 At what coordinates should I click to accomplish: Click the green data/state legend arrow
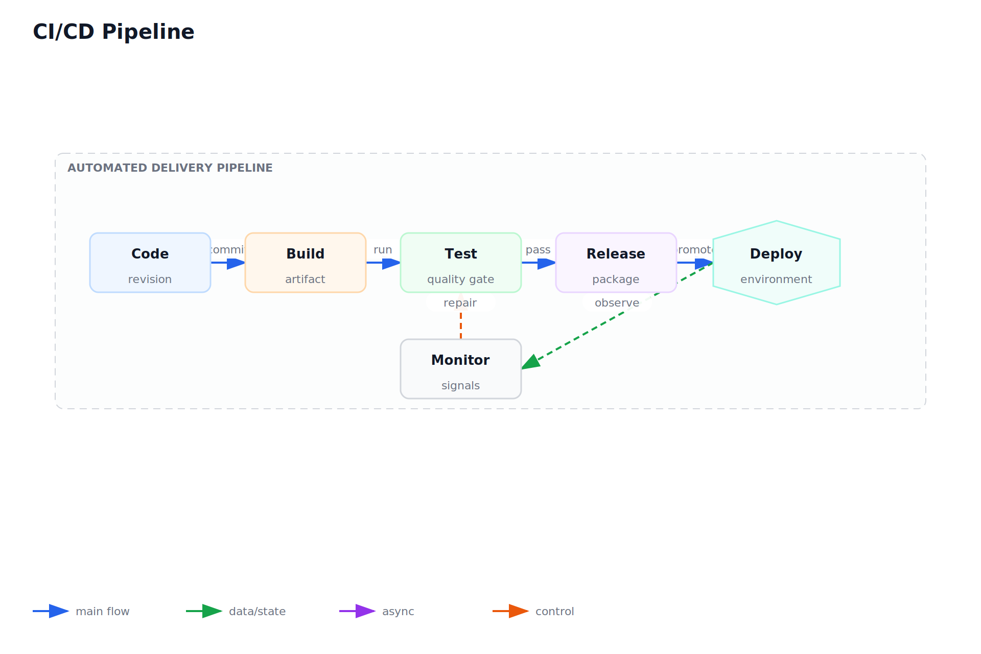click(204, 611)
